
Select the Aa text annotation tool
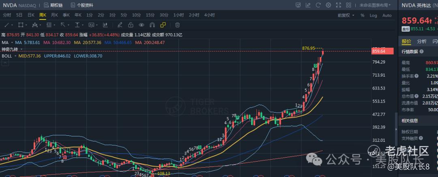coord(91,25)
